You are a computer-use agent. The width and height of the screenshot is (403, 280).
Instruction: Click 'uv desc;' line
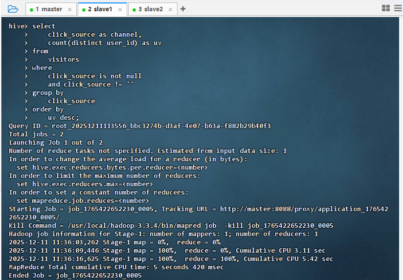(x=63, y=118)
